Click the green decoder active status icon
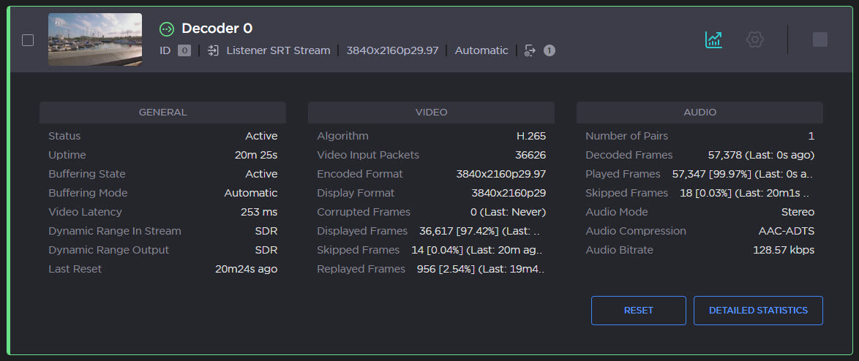Viewport: 859px width, 361px height. point(167,29)
